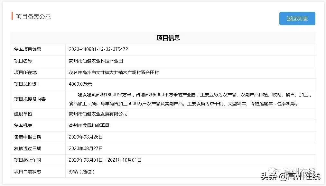The image size is (326, 186).
Task: Click the orange accent bar beside the title
Action: pyautogui.click(x=12, y=16)
